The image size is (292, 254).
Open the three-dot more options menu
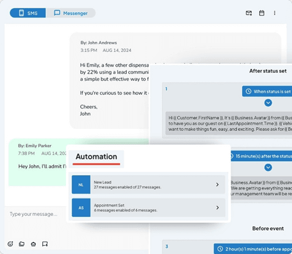point(275,13)
